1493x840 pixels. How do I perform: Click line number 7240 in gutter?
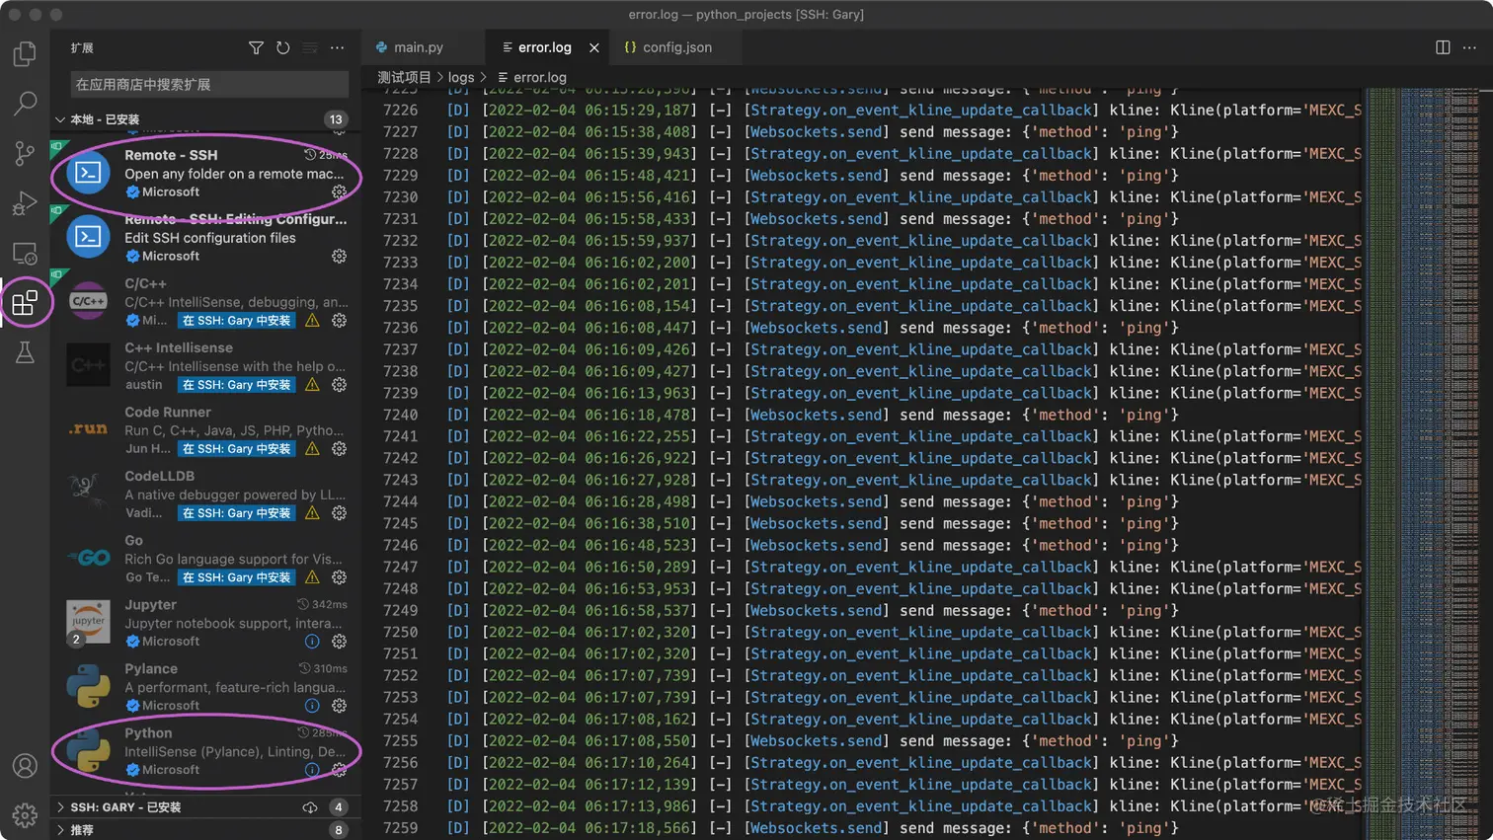coord(400,415)
